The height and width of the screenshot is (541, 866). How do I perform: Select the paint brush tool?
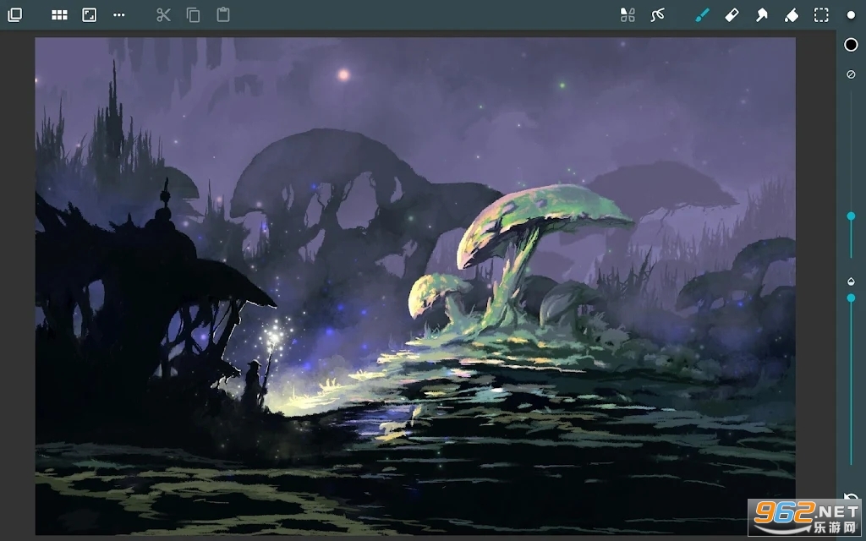(701, 15)
